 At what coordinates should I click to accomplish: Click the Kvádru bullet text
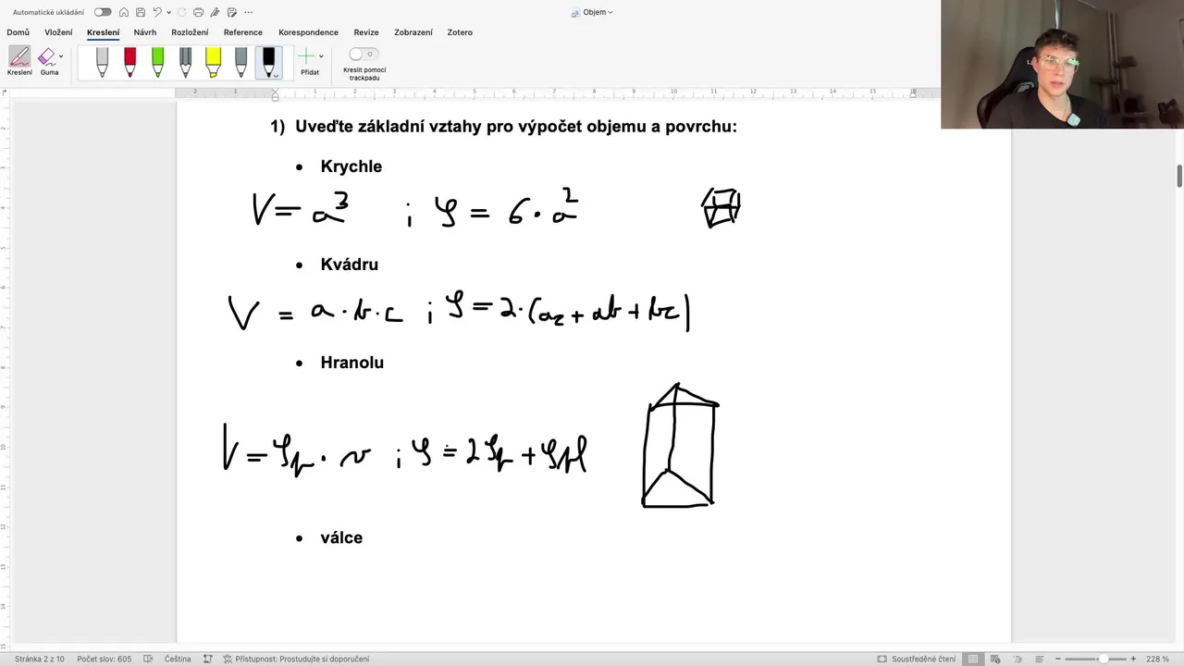350,265
